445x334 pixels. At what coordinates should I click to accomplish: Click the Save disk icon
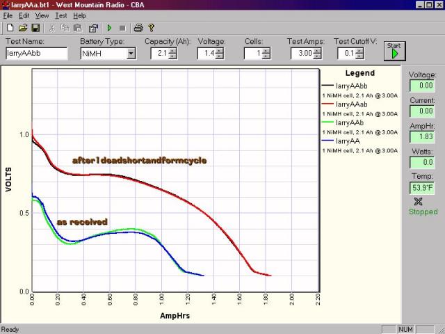(x=35, y=28)
